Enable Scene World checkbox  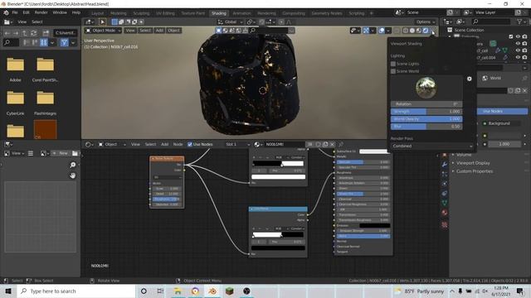tap(393, 71)
